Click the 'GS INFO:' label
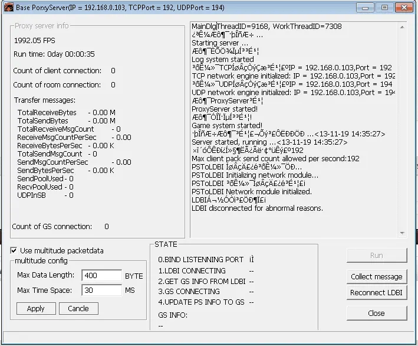 click(173, 315)
